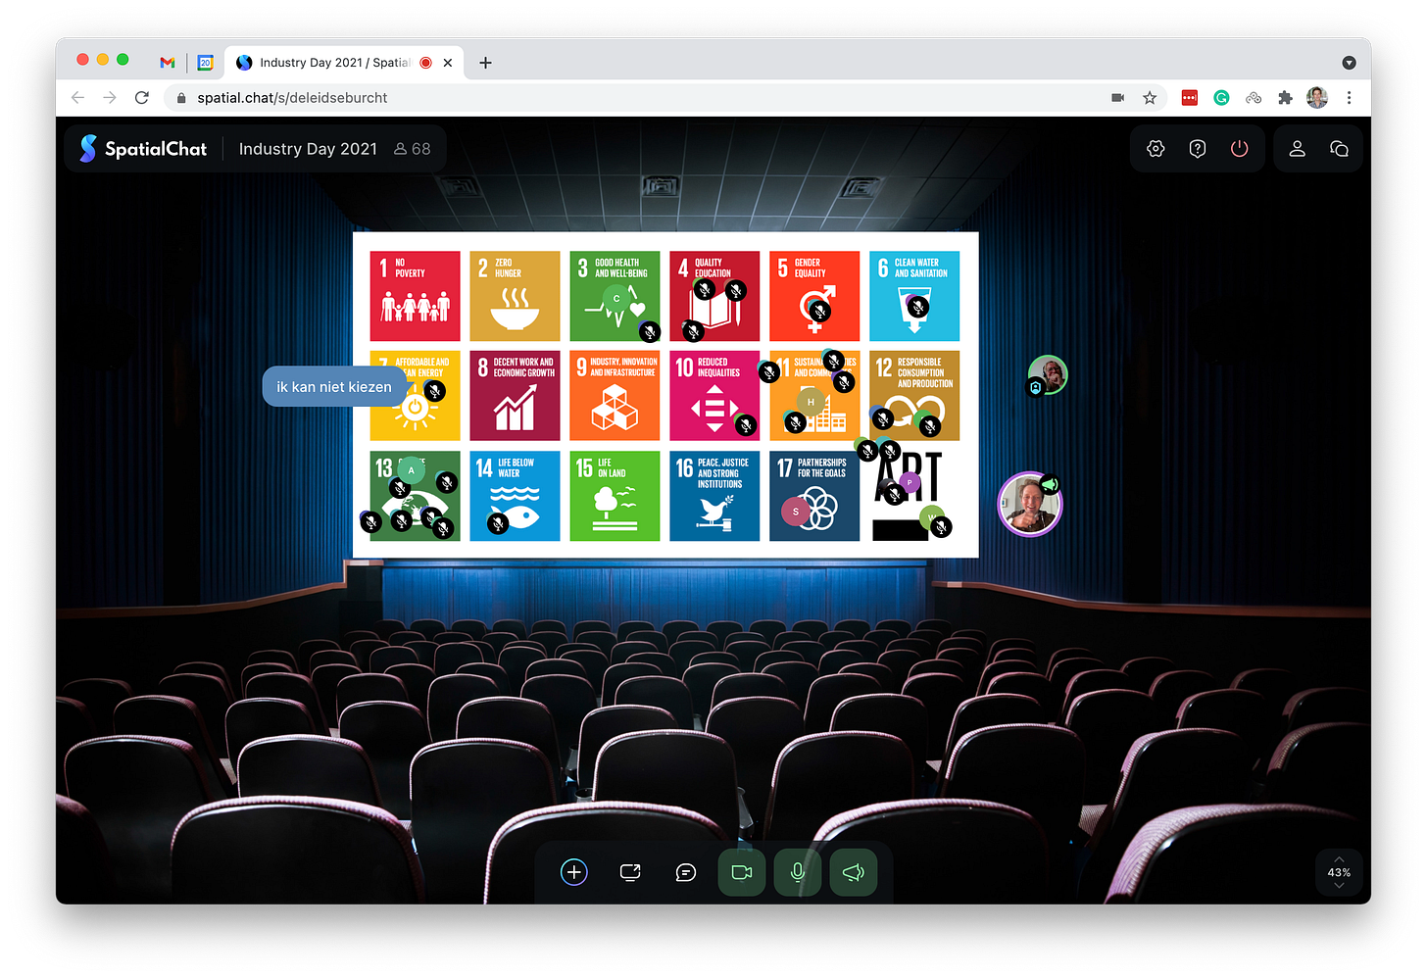Image resolution: width=1427 pixels, height=978 pixels.
Task: Click the 8 Decent Work tile
Action: [x=515, y=396]
